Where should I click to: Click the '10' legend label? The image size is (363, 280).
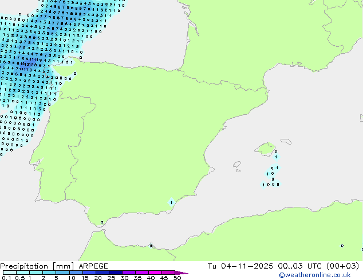pos(72,278)
